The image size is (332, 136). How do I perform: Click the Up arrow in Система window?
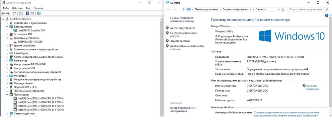pos(183,10)
